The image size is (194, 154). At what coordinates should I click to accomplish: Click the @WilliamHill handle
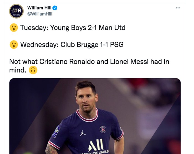(x=39, y=14)
